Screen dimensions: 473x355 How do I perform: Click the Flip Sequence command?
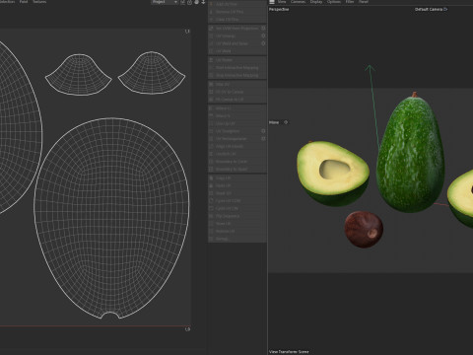tap(237, 216)
